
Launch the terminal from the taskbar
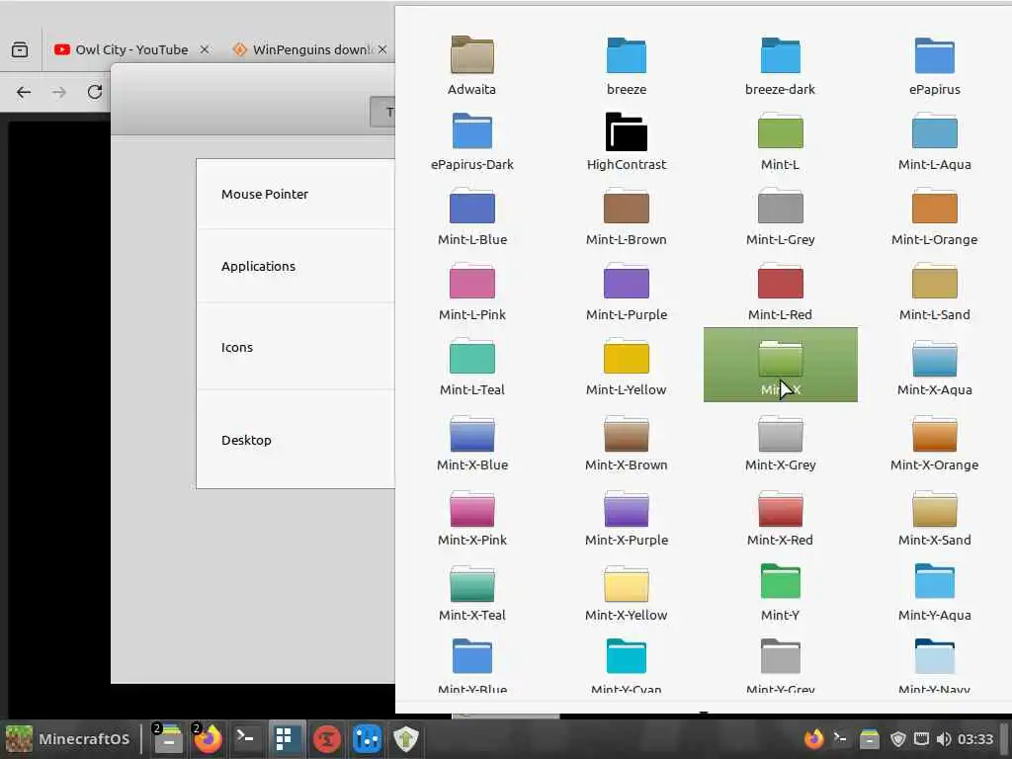point(246,739)
